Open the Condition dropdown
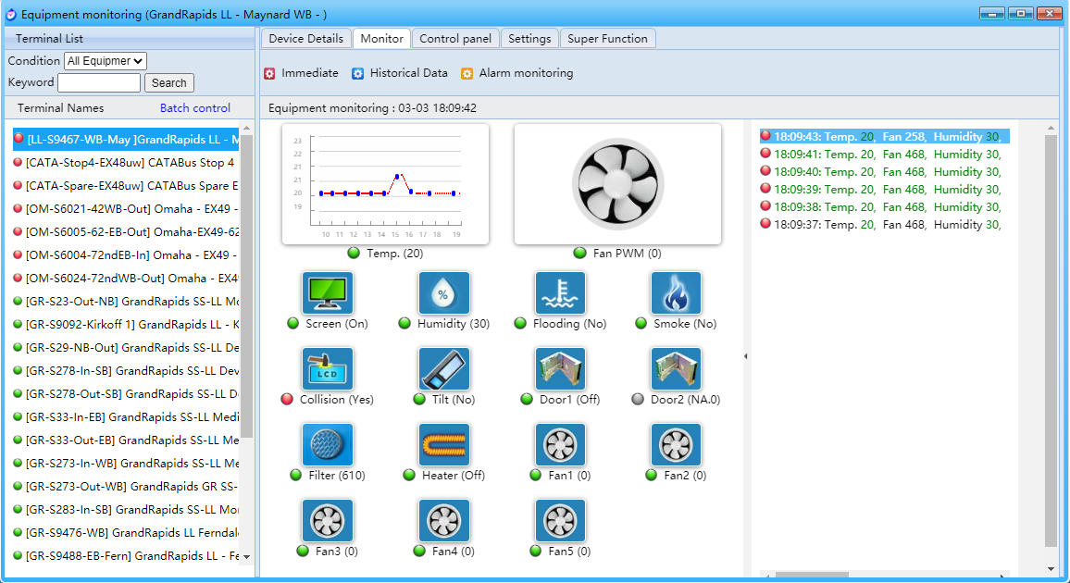Screen dimensions: 1070x583 click(106, 61)
